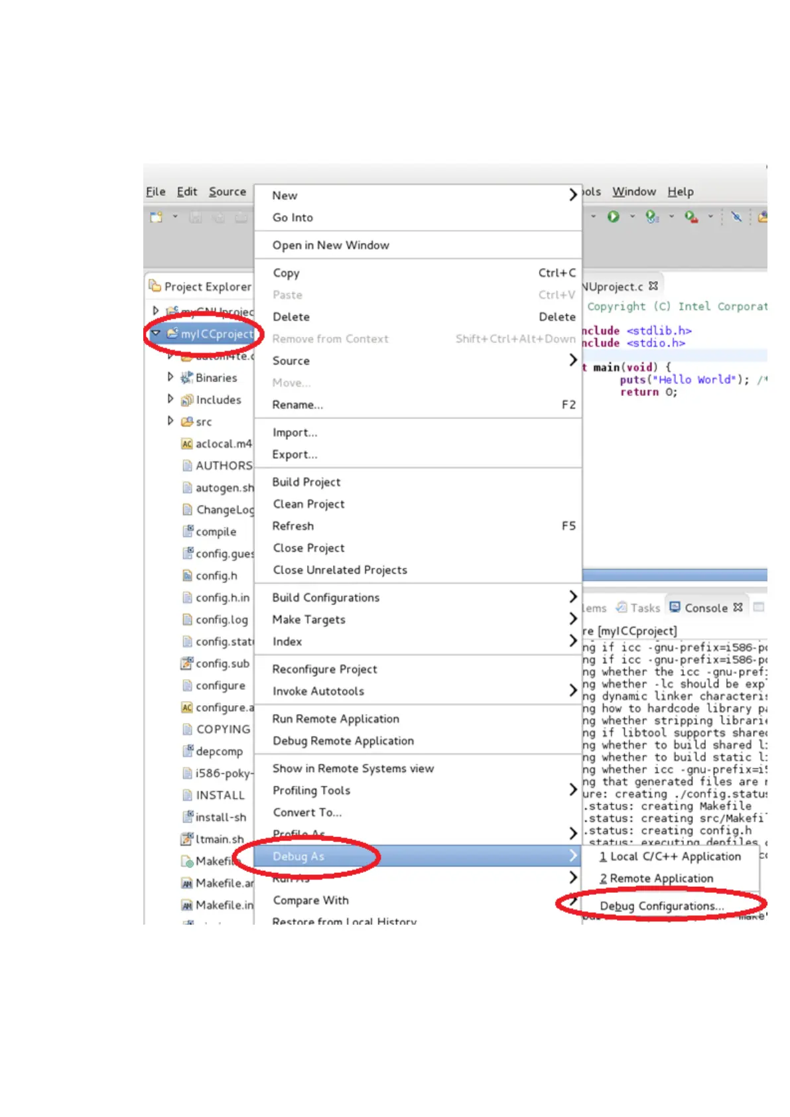Screen dimensions: 790x1117
Task: Open the Build Configurations submenu
Action: [x=418, y=598]
